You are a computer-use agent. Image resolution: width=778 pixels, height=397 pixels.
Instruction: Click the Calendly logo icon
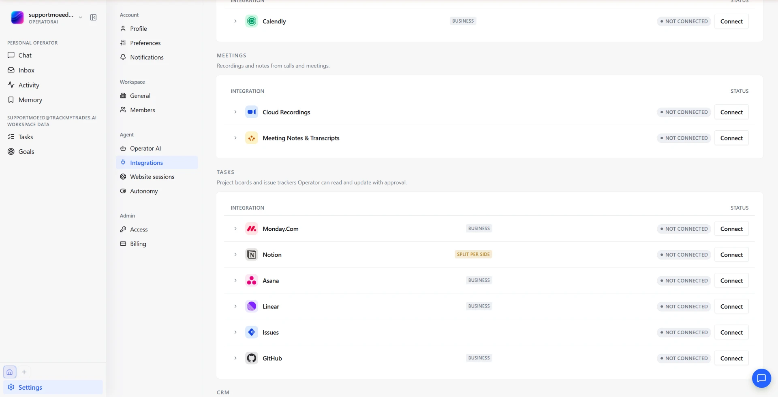click(x=252, y=21)
